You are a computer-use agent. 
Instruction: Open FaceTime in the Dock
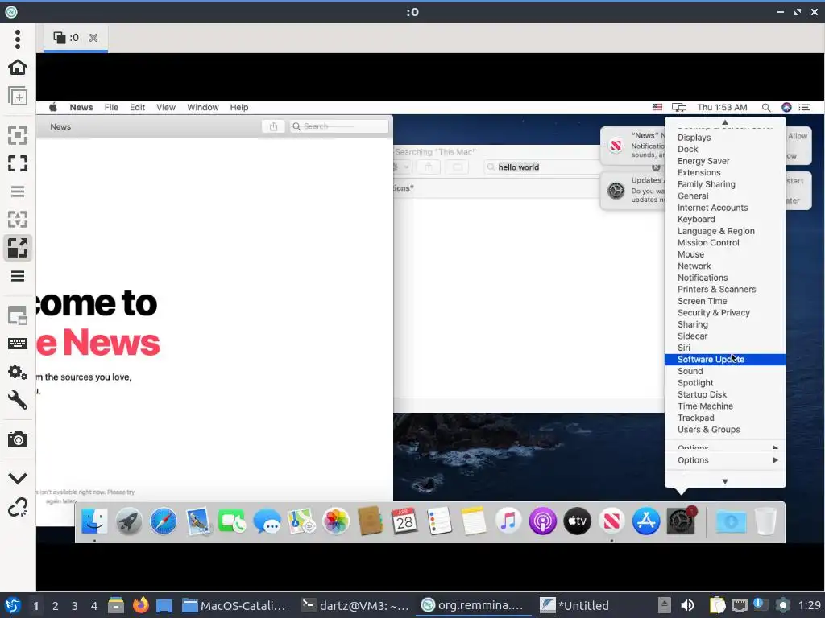[x=232, y=521]
